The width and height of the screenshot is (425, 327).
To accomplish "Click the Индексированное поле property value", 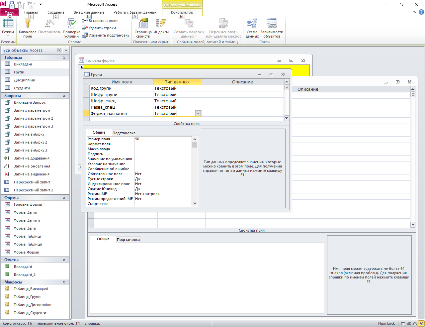I will pyautogui.click(x=163, y=184).
